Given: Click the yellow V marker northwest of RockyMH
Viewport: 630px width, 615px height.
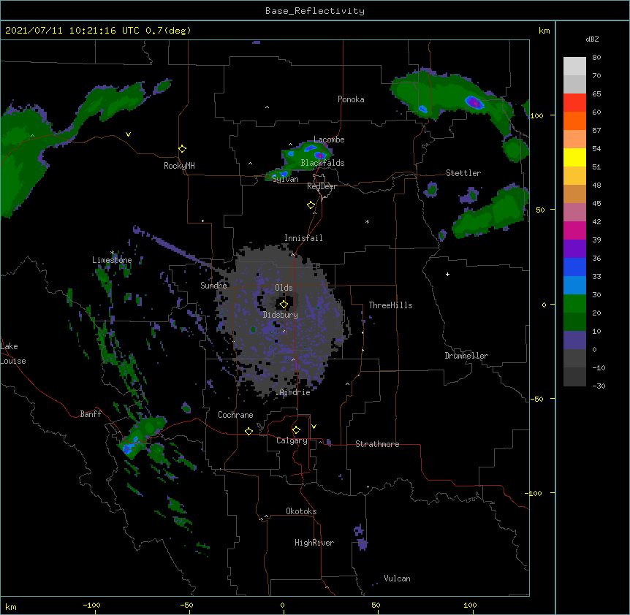Looking at the screenshot, I should [x=128, y=134].
